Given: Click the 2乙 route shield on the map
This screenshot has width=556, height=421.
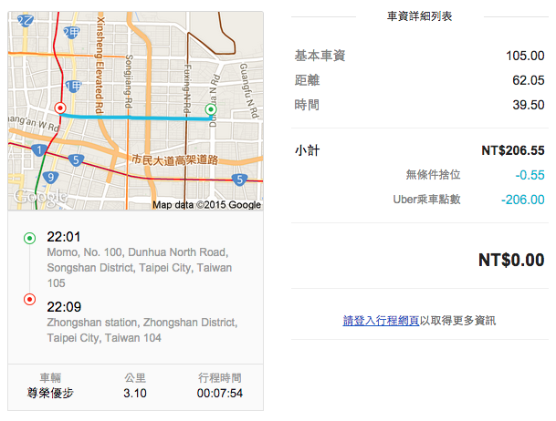Looking at the screenshot, I should (26, 21).
